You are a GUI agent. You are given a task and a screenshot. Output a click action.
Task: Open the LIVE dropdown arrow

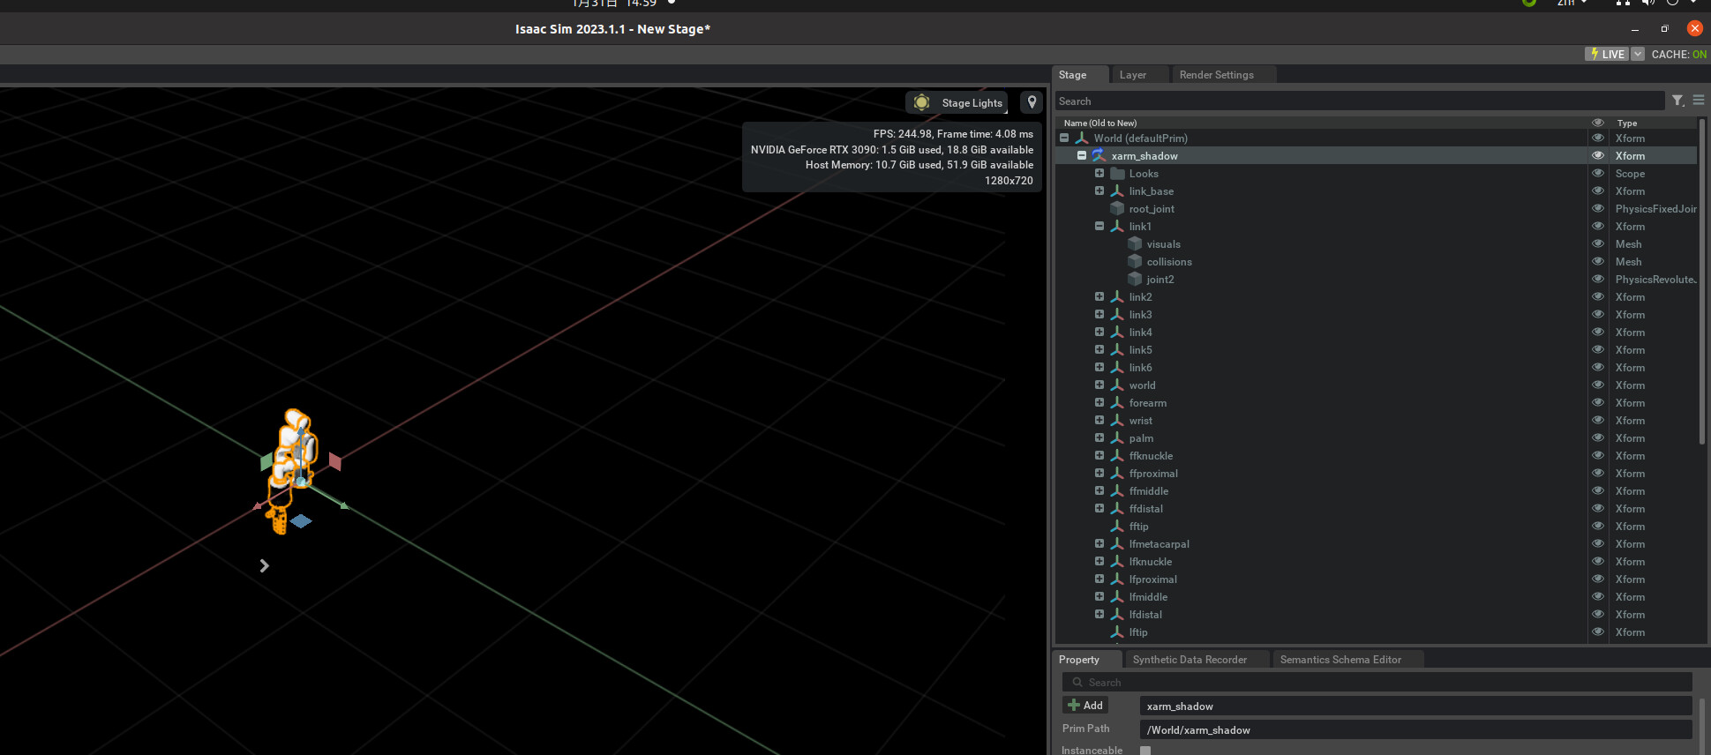[x=1638, y=54]
